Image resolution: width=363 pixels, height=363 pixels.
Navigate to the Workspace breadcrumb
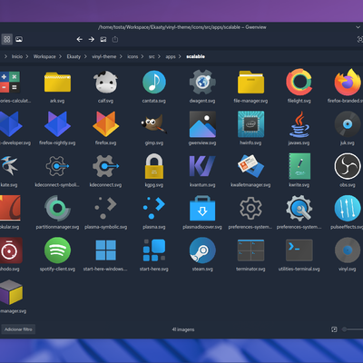click(x=44, y=56)
